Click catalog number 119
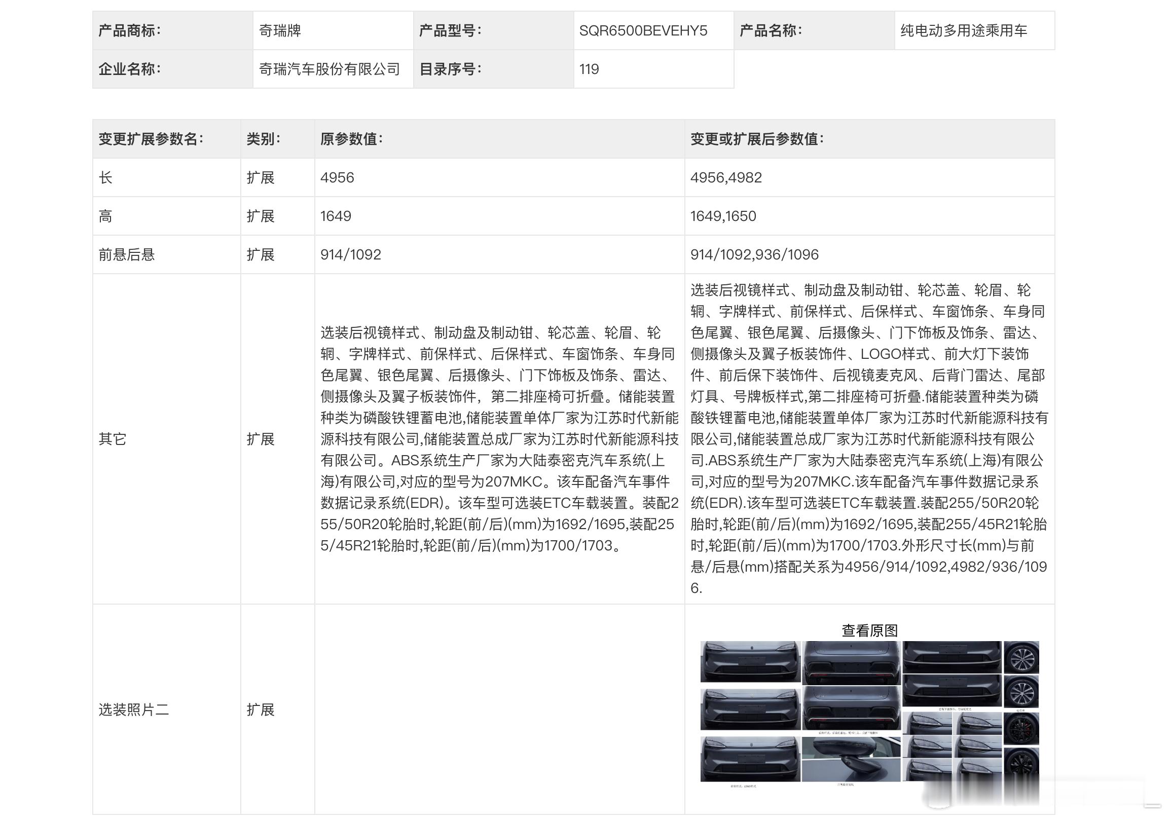The image size is (1170, 821). (x=589, y=69)
